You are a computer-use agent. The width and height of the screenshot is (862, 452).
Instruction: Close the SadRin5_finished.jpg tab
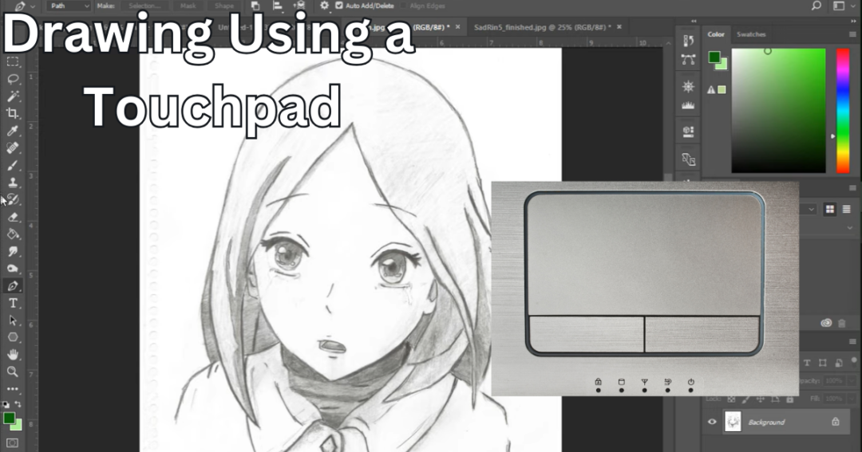pos(619,27)
